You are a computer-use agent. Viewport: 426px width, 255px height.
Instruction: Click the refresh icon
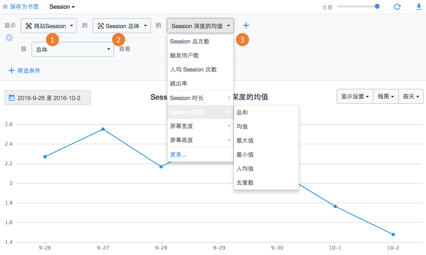[397, 7]
